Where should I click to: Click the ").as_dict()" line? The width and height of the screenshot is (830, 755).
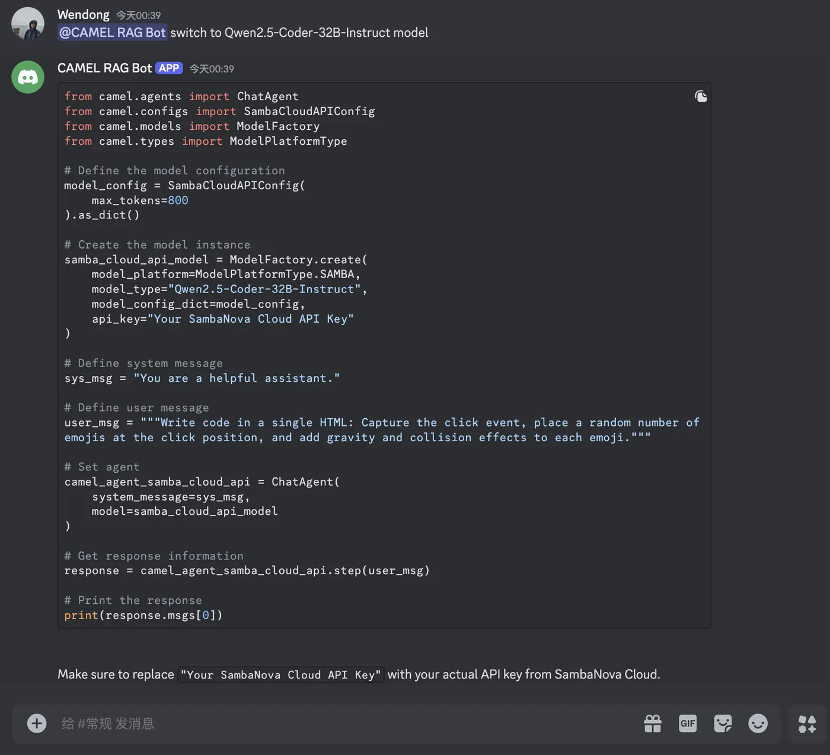102,215
